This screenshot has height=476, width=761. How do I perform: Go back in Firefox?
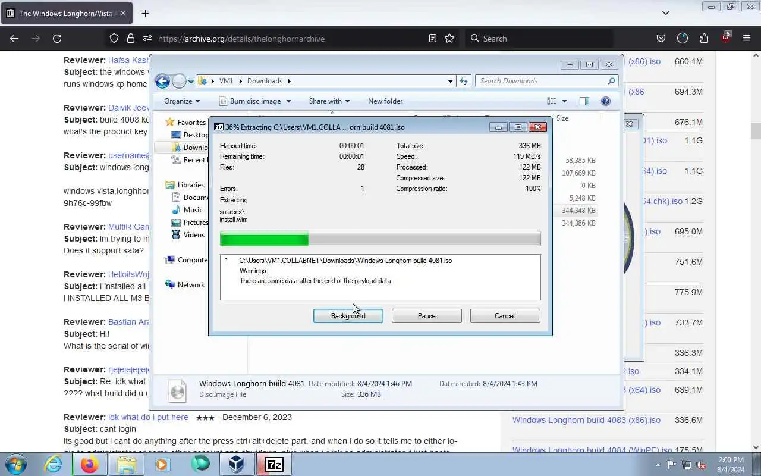tap(14, 38)
